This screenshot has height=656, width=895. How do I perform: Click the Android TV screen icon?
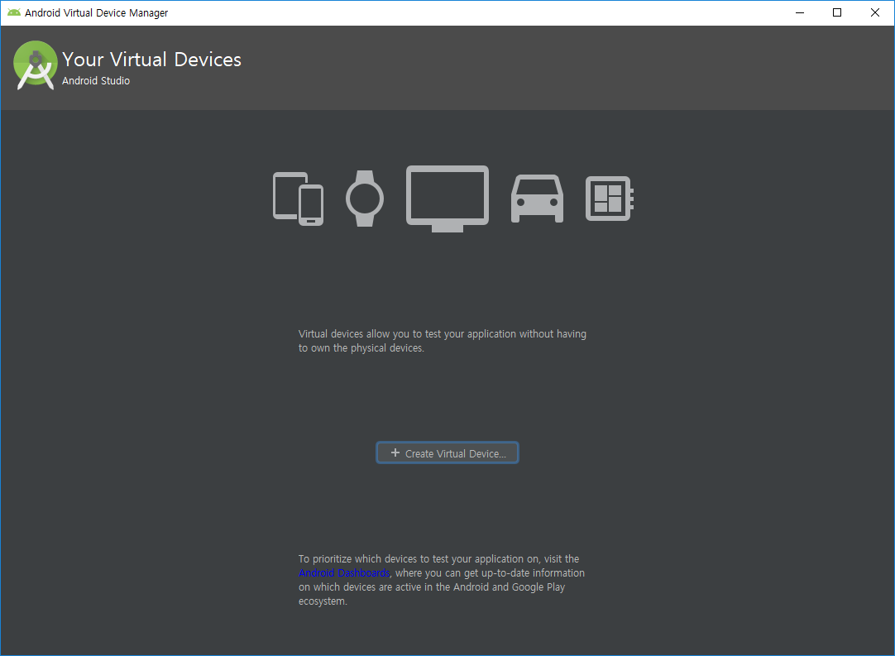tap(447, 199)
